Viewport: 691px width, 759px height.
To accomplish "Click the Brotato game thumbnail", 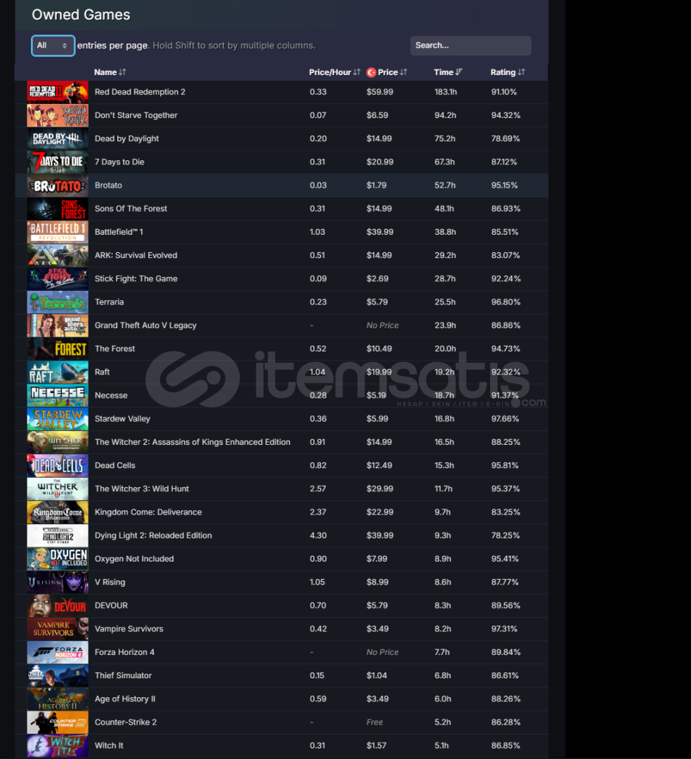I will 58,186.
